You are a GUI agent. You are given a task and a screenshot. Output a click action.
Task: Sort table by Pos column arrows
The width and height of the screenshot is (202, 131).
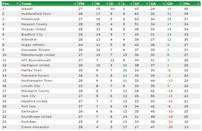17,4
